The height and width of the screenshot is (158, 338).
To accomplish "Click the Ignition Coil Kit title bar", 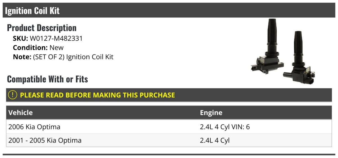I will (x=32, y=11).
